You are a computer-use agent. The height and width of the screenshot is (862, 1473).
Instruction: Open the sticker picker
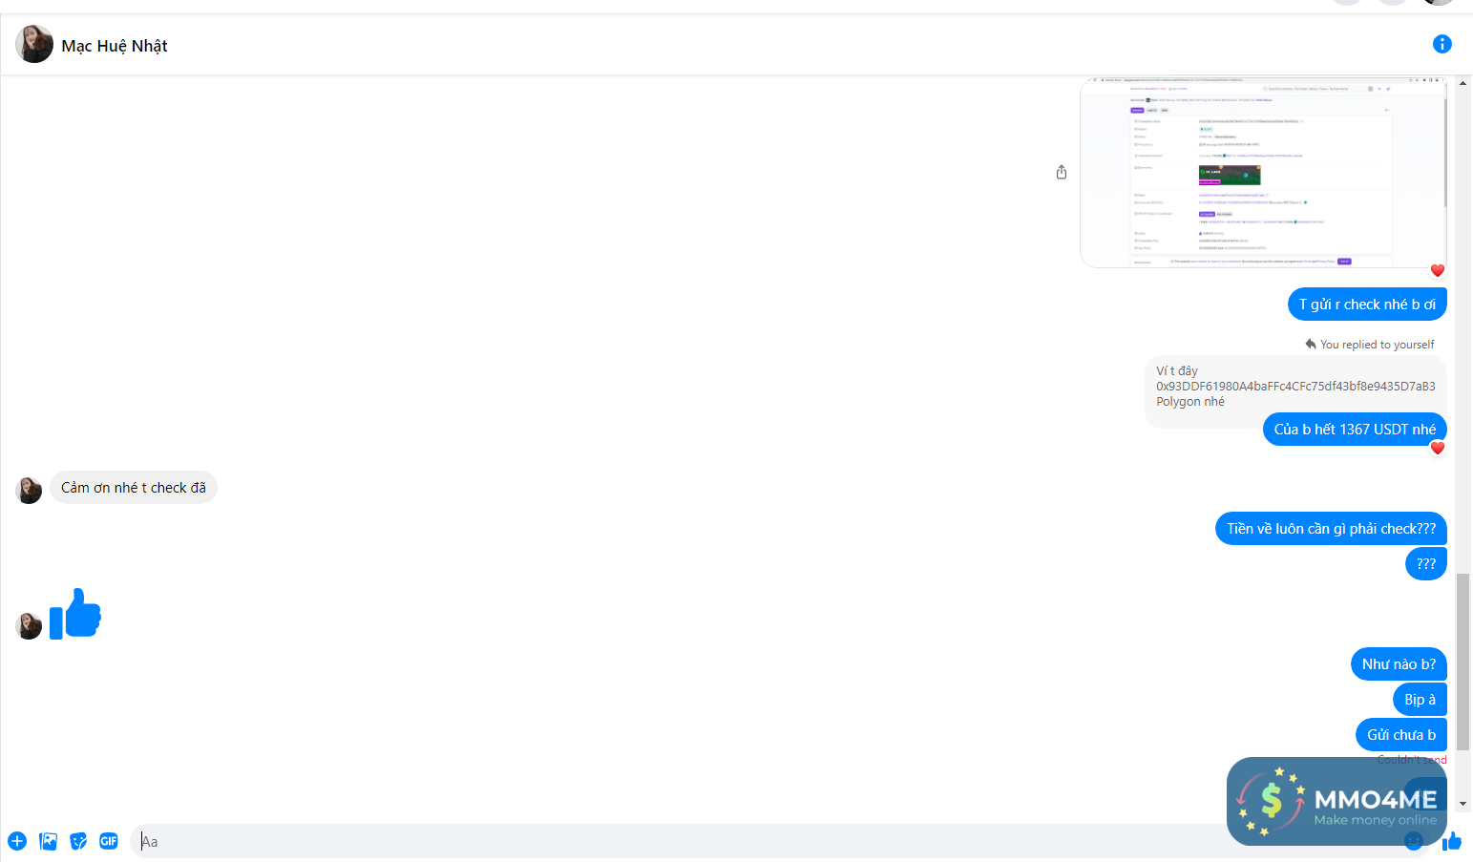[x=78, y=841]
